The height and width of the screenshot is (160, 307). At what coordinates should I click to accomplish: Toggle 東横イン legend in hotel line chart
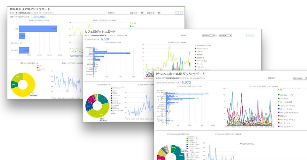[282, 116]
